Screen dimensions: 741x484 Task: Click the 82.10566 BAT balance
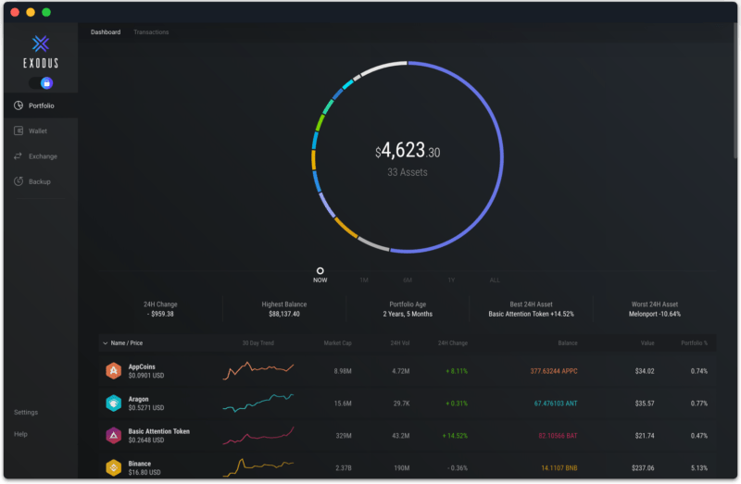(x=559, y=435)
